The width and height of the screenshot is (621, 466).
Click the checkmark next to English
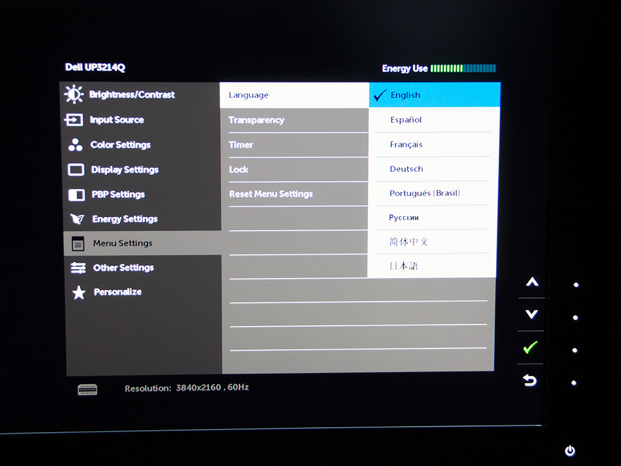coord(380,95)
